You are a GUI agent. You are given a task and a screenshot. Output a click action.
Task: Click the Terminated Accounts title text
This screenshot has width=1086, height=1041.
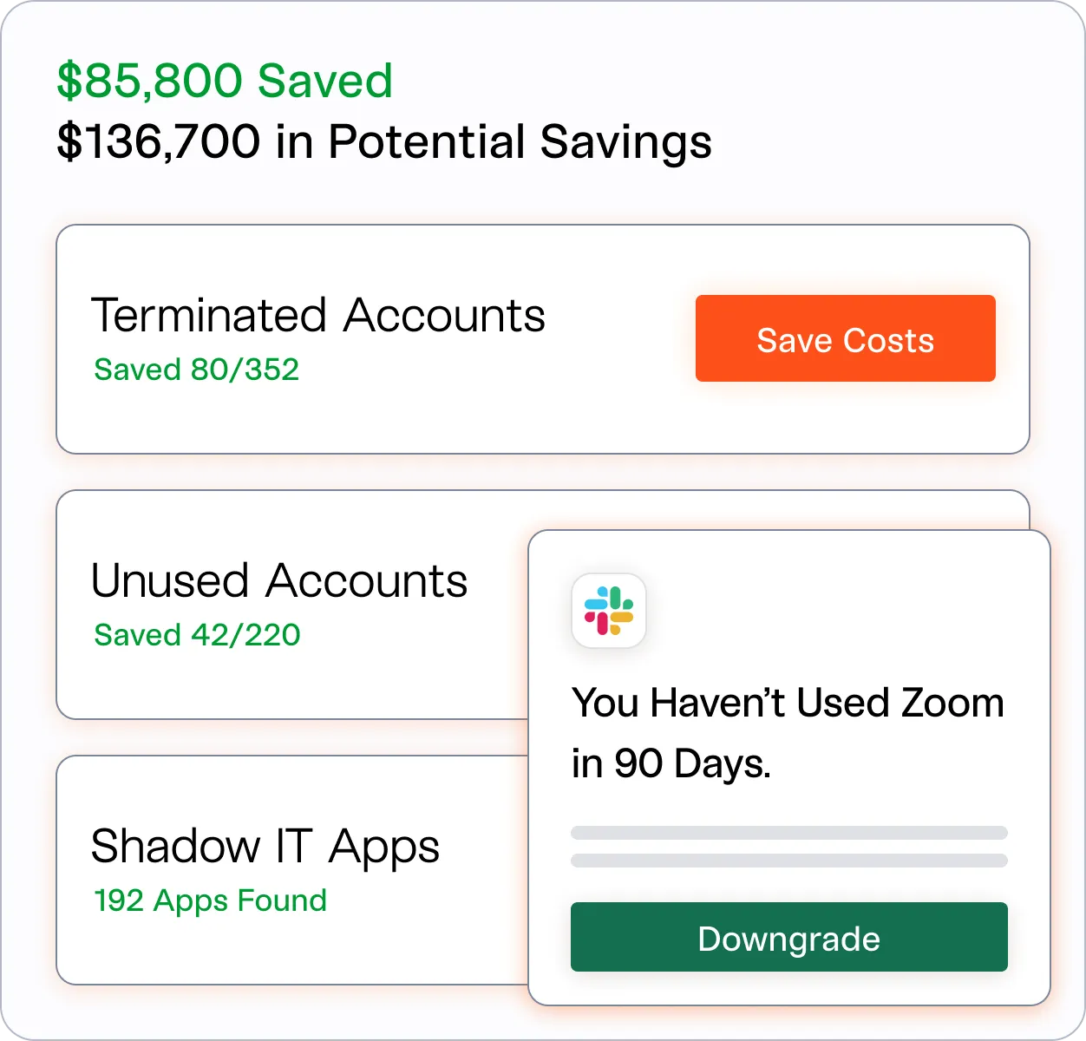[x=318, y=315]
